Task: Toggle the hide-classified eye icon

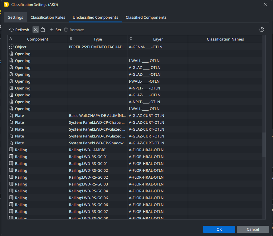Action: [36, 30]
